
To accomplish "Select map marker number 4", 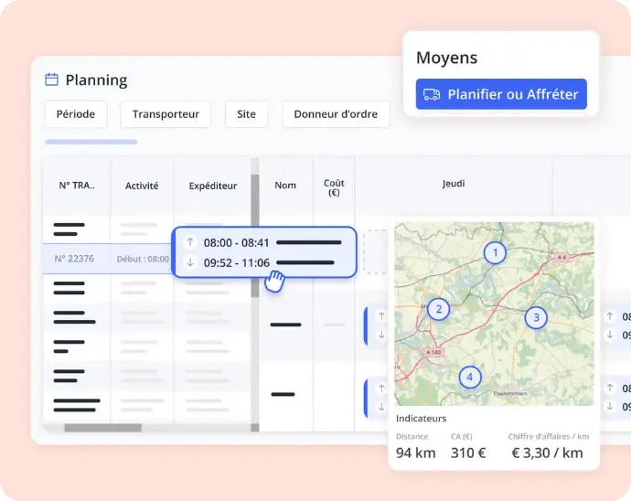I will pos(470,376).
